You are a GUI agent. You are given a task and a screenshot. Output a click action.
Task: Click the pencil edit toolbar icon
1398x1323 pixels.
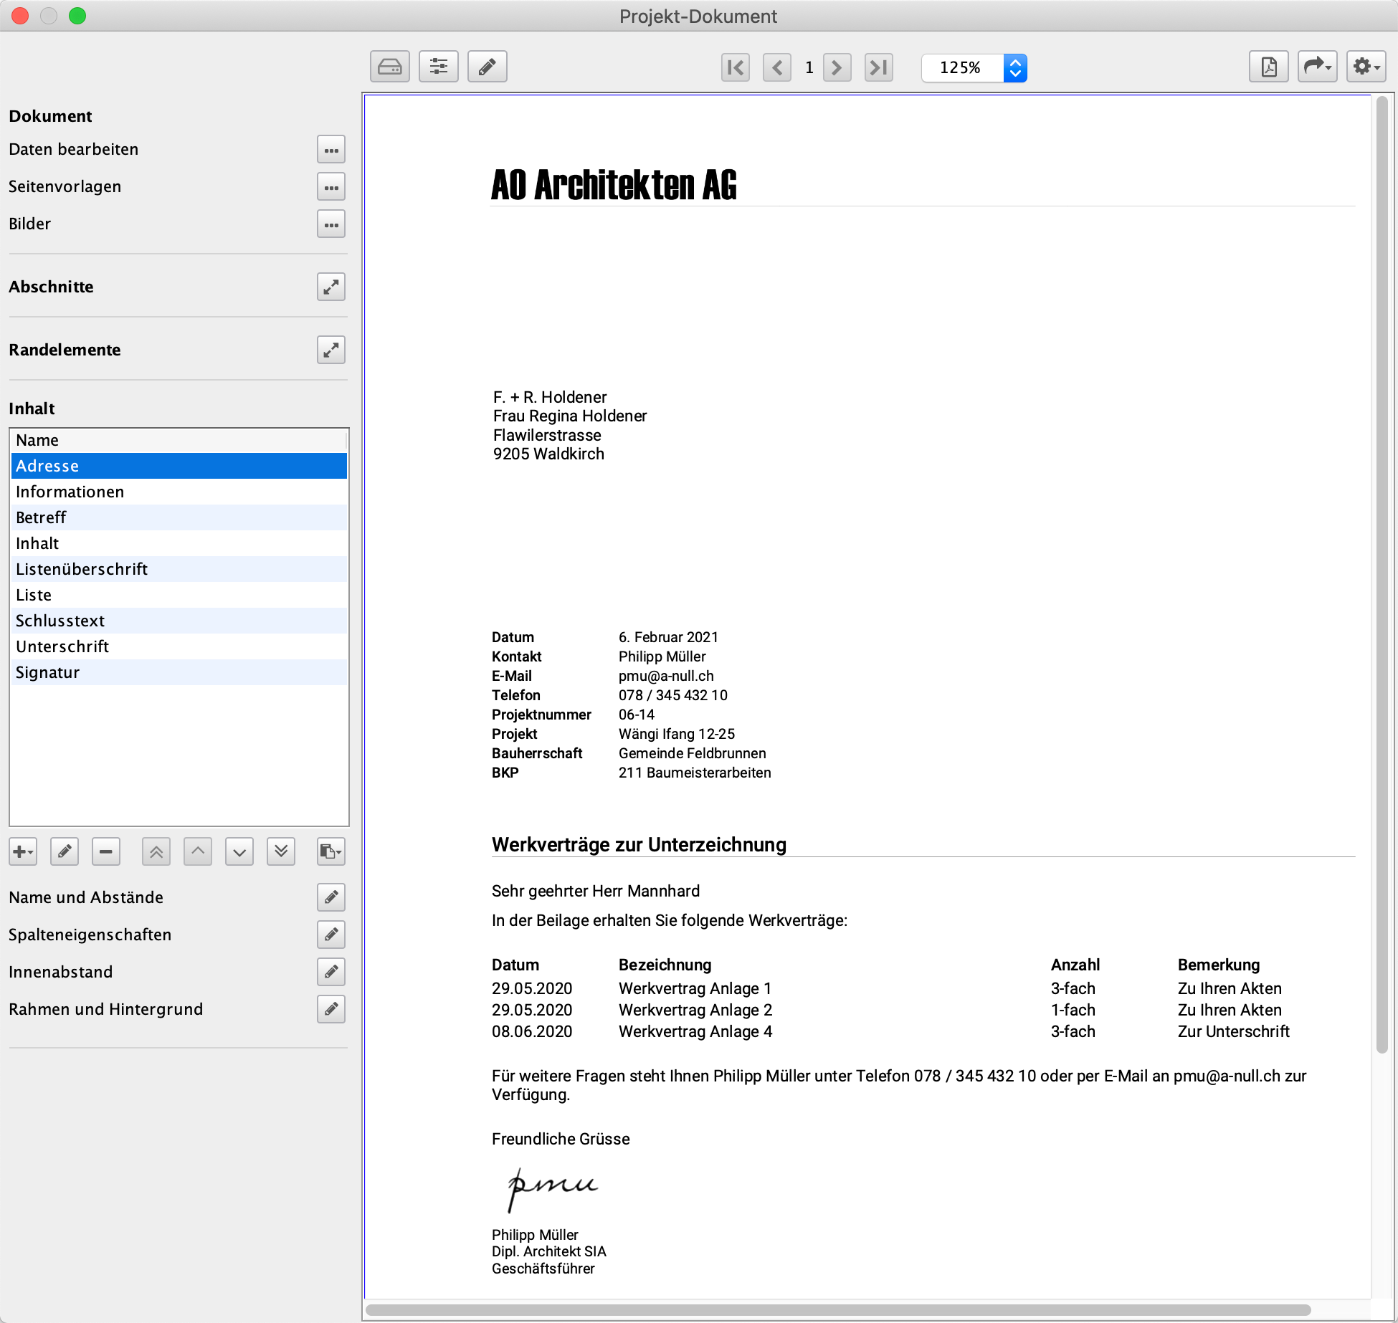pyautogui.click(x=488, y=67)
